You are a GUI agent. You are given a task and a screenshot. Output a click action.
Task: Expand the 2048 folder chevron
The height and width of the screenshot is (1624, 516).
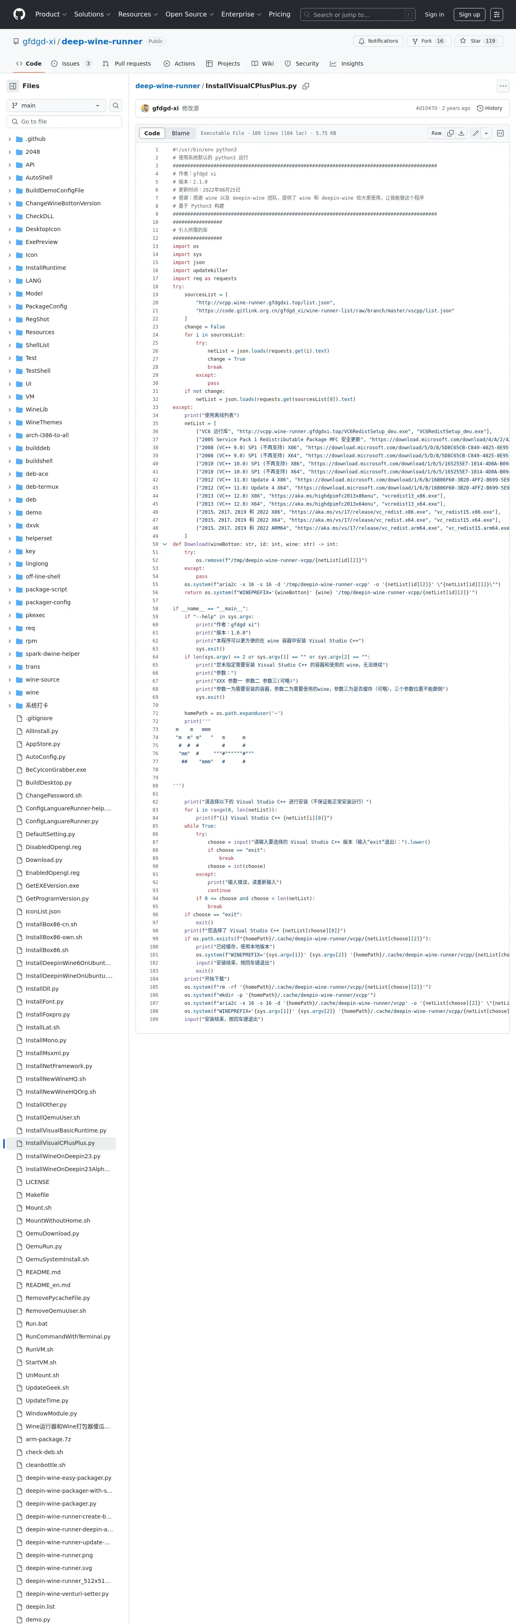click(x=9, y=152)
